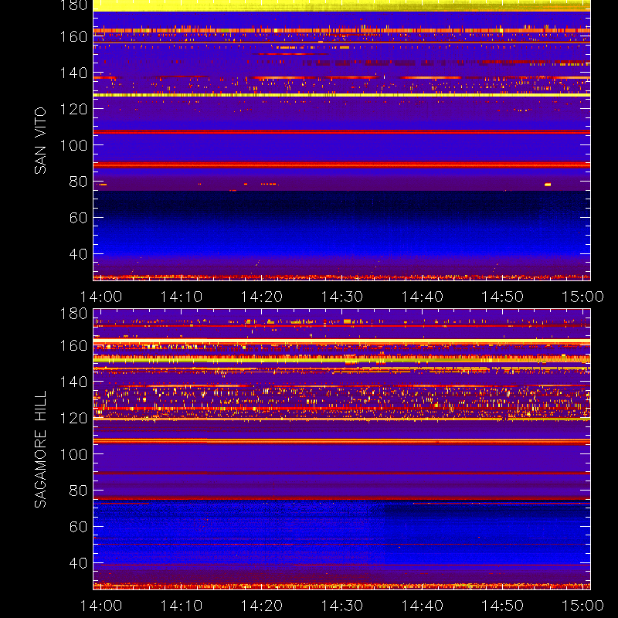Viewport: 618px width, 618px height.
Task: Select the 40 frequency label on San Vito plot
Action: coord(78,254)
